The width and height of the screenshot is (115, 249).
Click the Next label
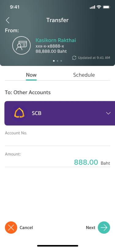coord(90,228)
